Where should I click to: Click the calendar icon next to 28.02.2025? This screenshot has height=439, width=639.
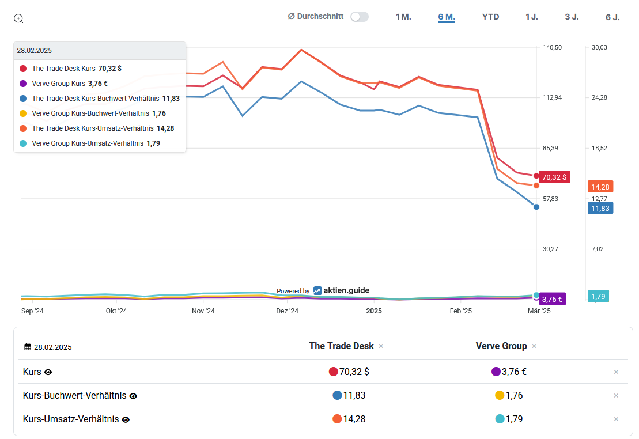point(28,347)
